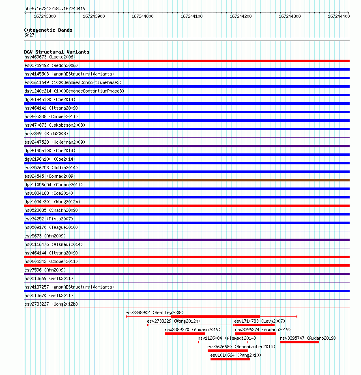Click the red bar under esv1710783
Image resolution: width=361 pixels, height=375 pixels.
pos(254,325)
